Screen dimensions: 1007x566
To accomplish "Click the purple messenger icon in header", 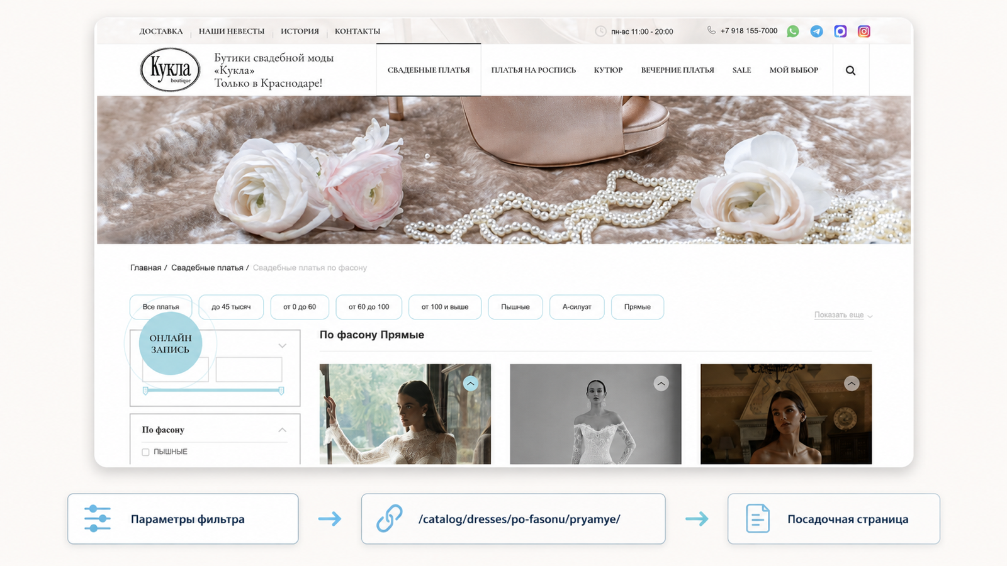I will click(840, 31).
